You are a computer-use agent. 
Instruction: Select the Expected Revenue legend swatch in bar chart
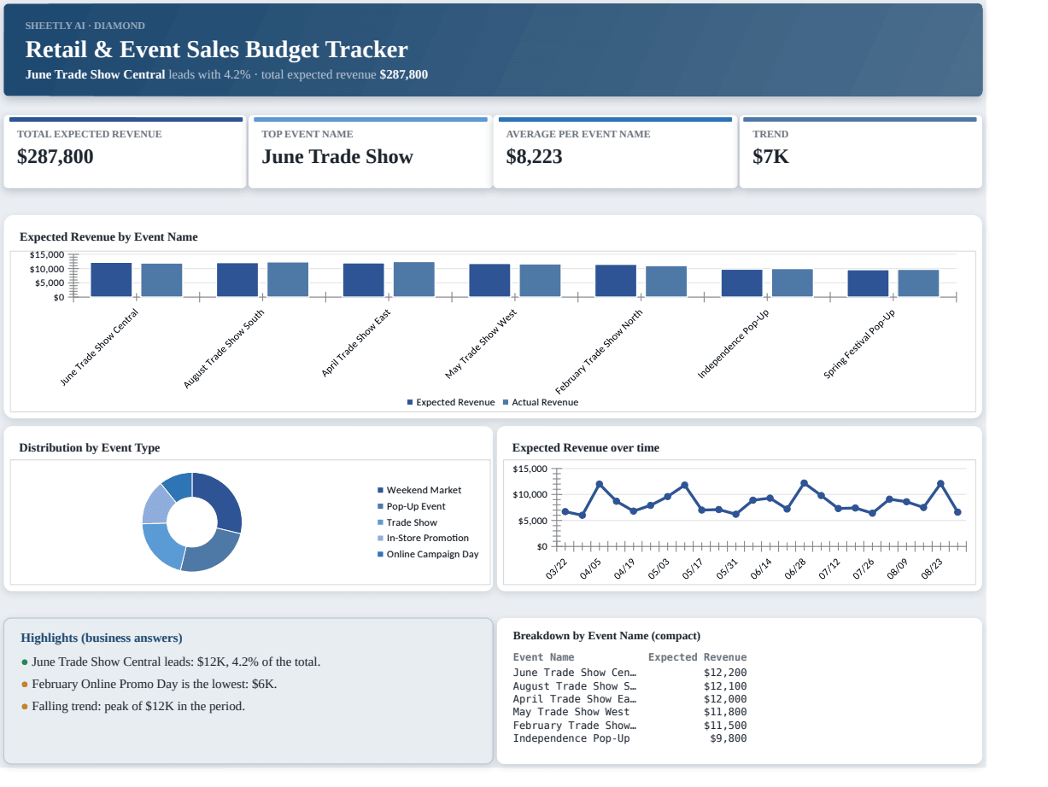pos(410,402)
